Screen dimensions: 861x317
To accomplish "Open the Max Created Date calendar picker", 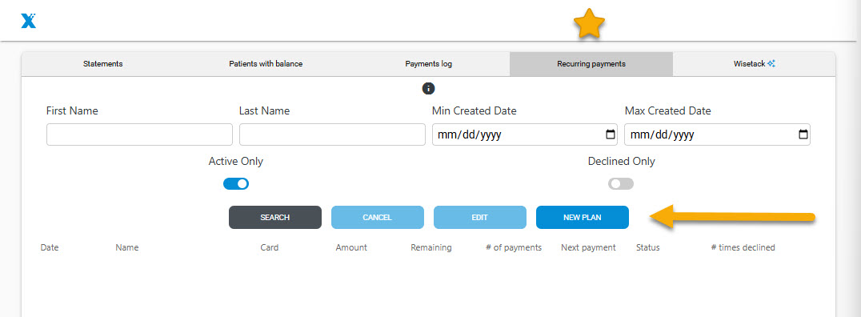I will click(x=803, y=134).
